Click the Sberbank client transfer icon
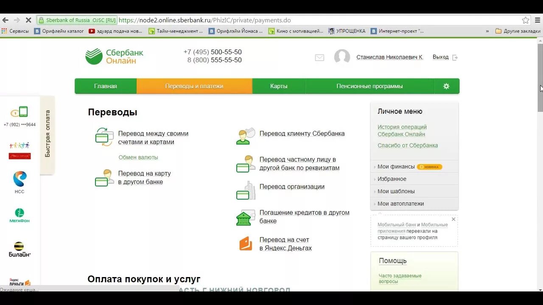 (x=246, y=136)
